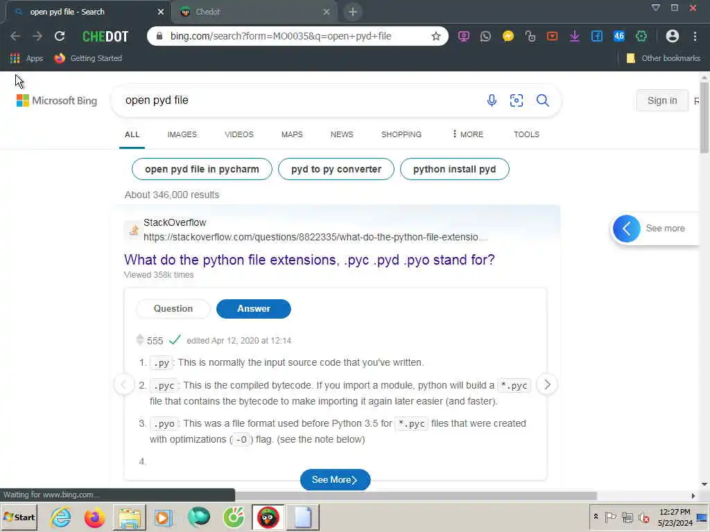Screen dimensions: 710x532
Task: Launch Firefox from the taskbar
Action: pyautogui.click(x=94, y=517)
